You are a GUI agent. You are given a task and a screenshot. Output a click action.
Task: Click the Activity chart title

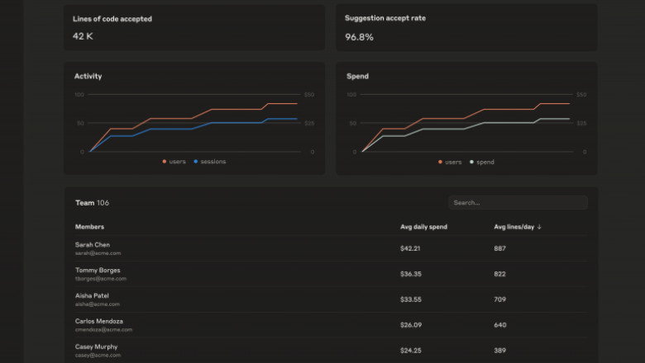[x=88, y=76]
